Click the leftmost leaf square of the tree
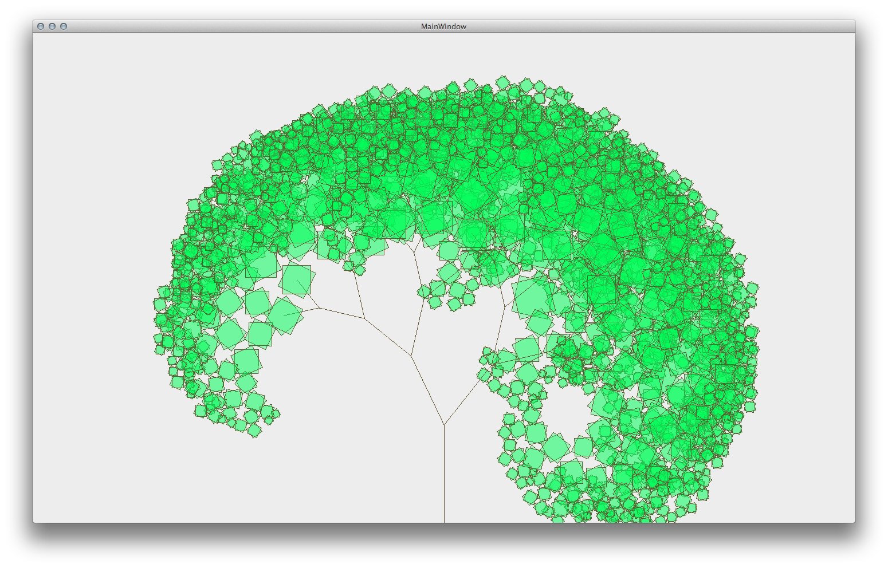The height and width of the screenshot is (568, 888). click(159, 305)
